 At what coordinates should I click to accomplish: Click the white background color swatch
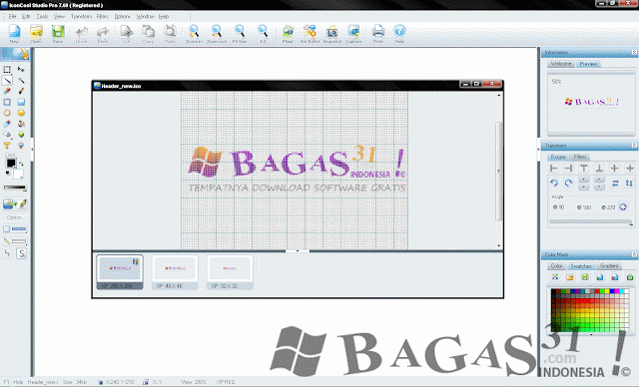tap(18, 174)
